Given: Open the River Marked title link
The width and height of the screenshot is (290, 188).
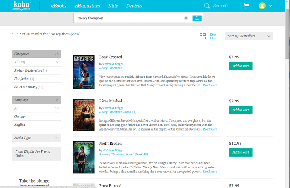Looking at the screenshot, I should click(111, 101).
